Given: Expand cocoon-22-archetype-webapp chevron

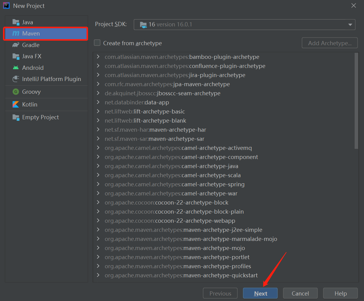Looking at the screenshot, I should [x=98, y=221].
